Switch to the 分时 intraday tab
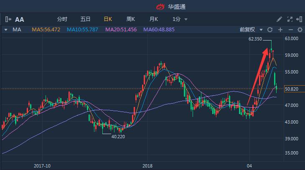Screen dimensions: 305x170 [62, 19]
